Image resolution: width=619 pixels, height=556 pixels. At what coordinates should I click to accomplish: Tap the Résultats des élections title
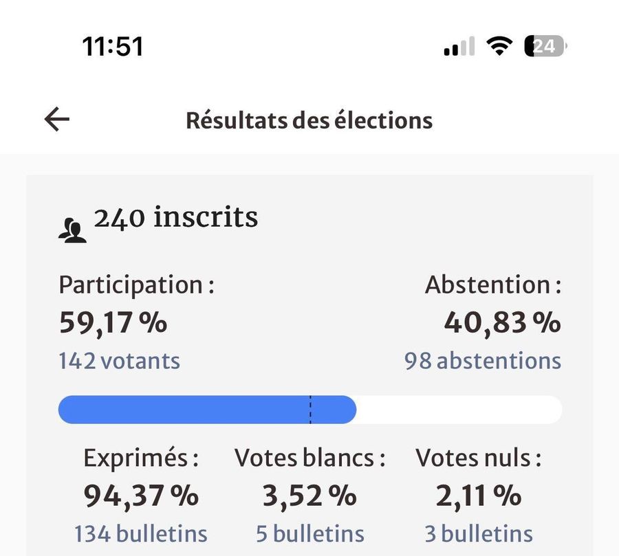click(x=309, y=120)
